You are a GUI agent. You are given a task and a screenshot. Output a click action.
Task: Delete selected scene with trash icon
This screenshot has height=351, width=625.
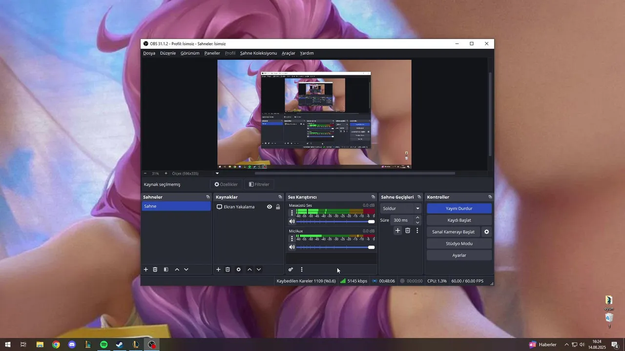coord(155,270)
